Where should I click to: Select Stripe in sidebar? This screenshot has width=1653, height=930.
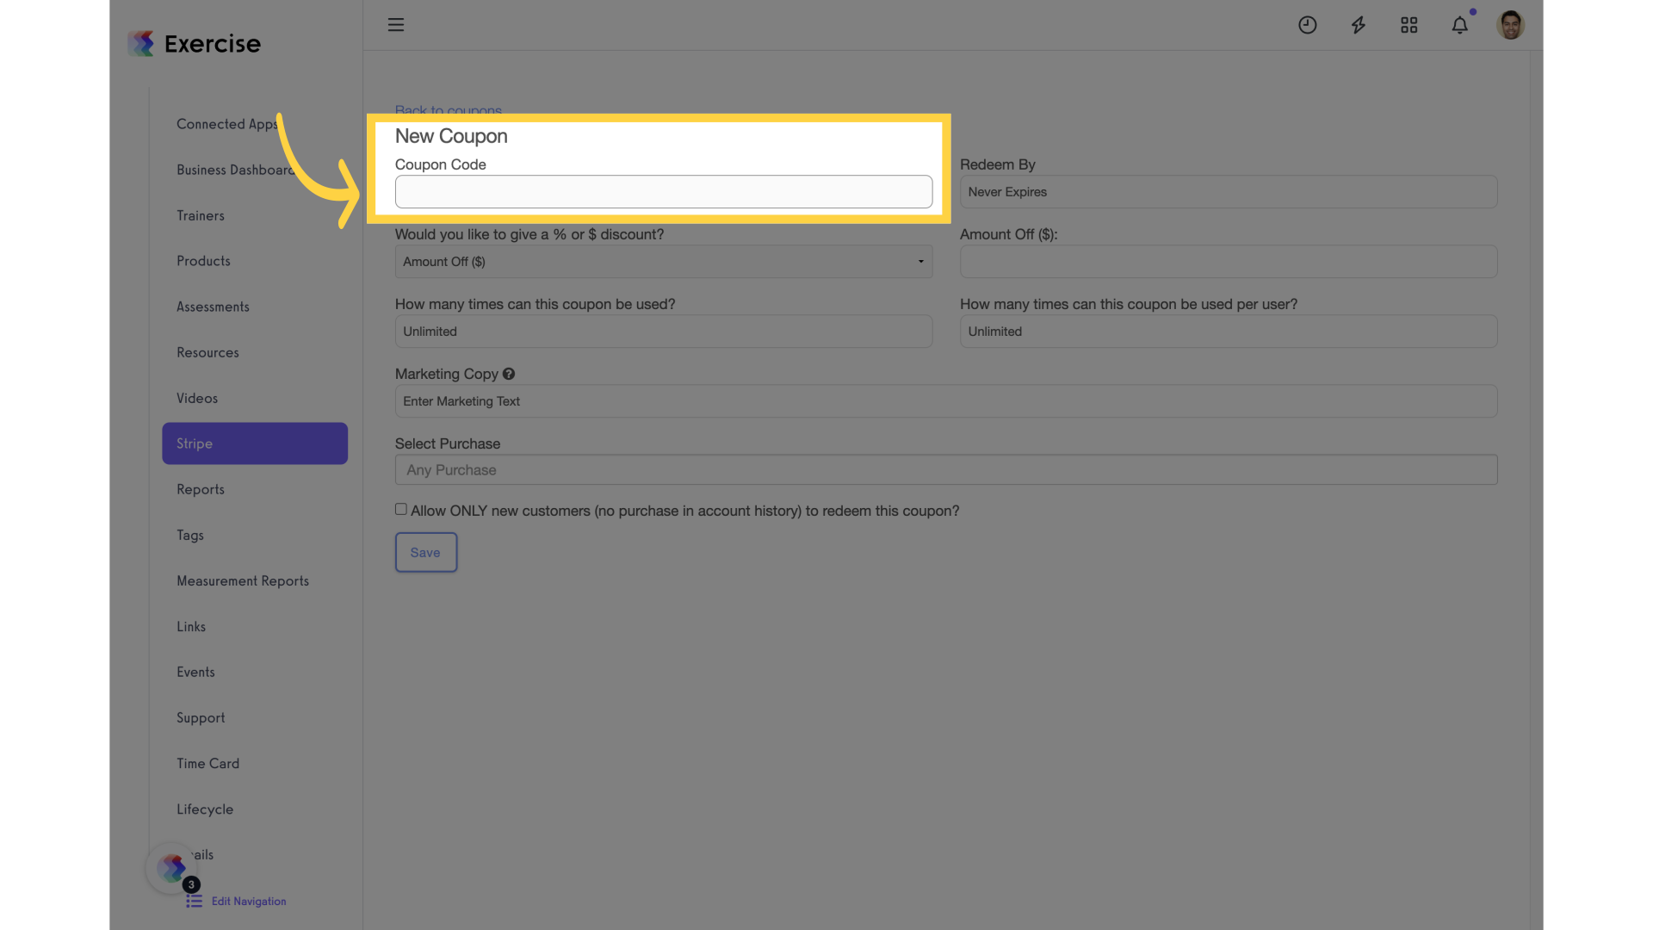255,443
